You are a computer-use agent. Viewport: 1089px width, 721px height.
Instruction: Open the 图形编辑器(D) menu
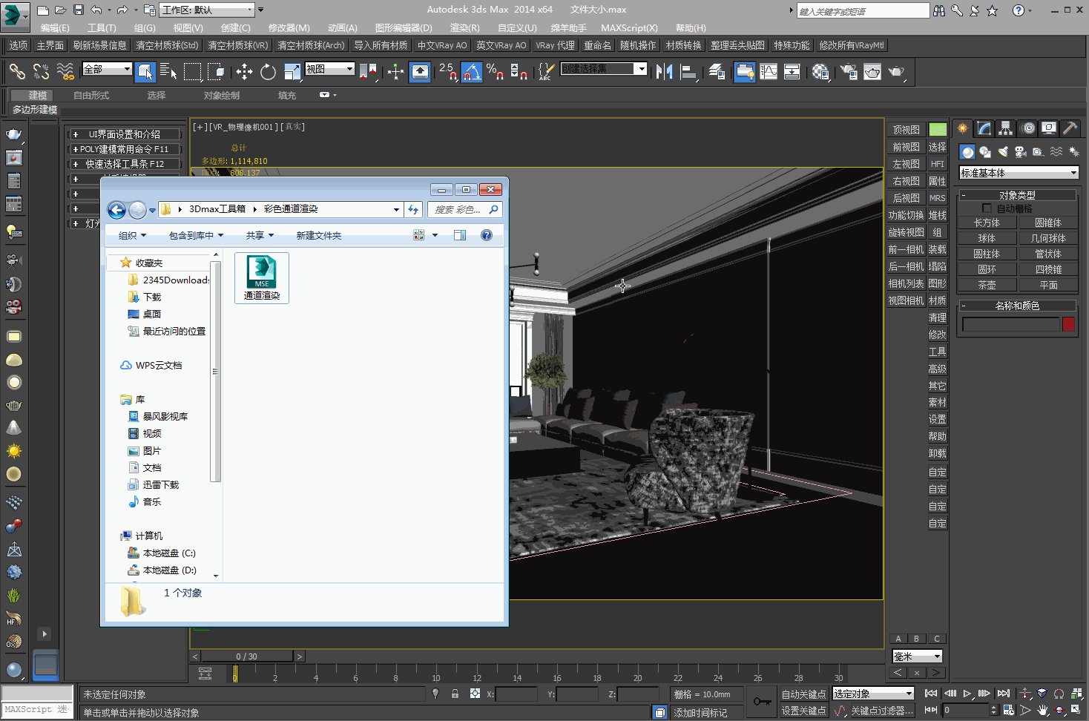coord(404,28)
